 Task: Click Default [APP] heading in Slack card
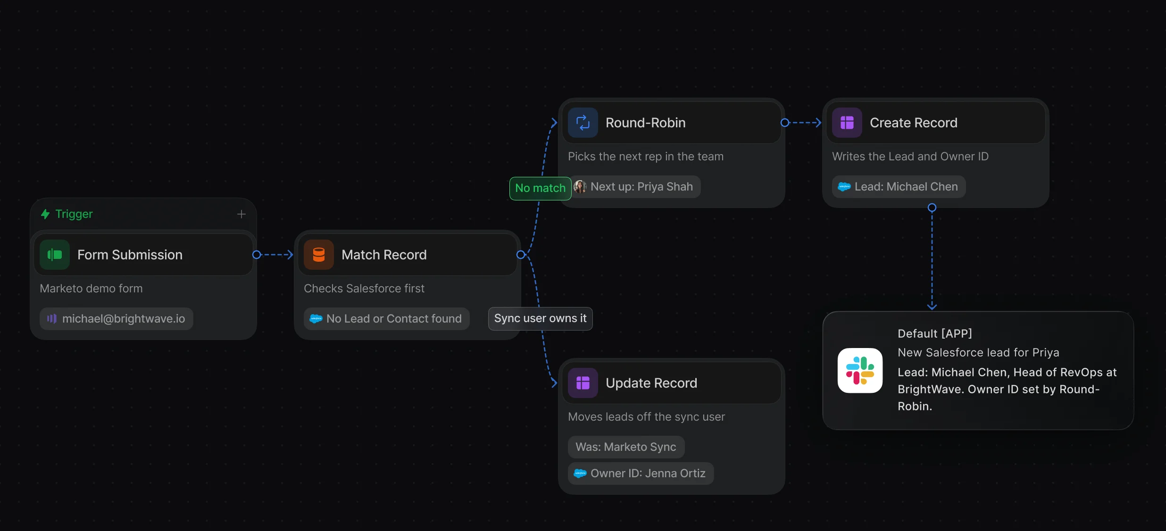point(935,333)
